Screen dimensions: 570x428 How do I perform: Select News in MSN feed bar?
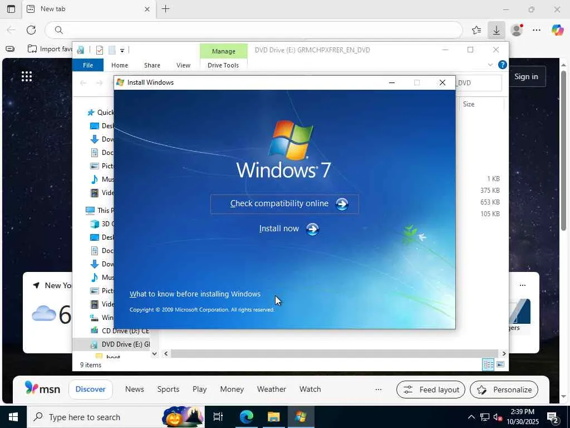coord(135,390)
